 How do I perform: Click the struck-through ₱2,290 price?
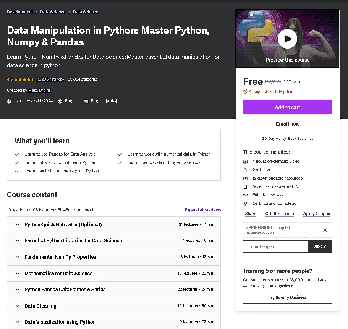coord(273,82)
